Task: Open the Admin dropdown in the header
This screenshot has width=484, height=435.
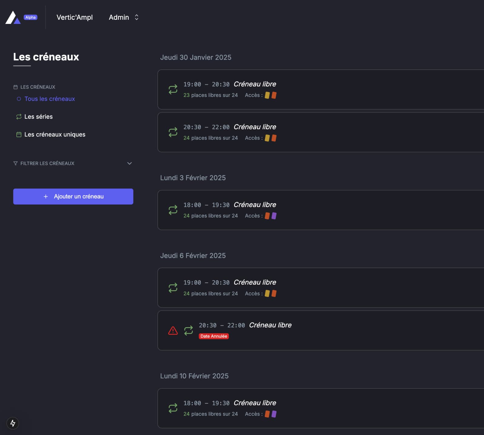Action: click(x=123, y=17)
